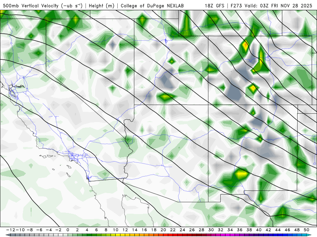Viewport: 317px width, 237px height.
Task: Click the 14 label on the color scale
Action: point(135,230)
